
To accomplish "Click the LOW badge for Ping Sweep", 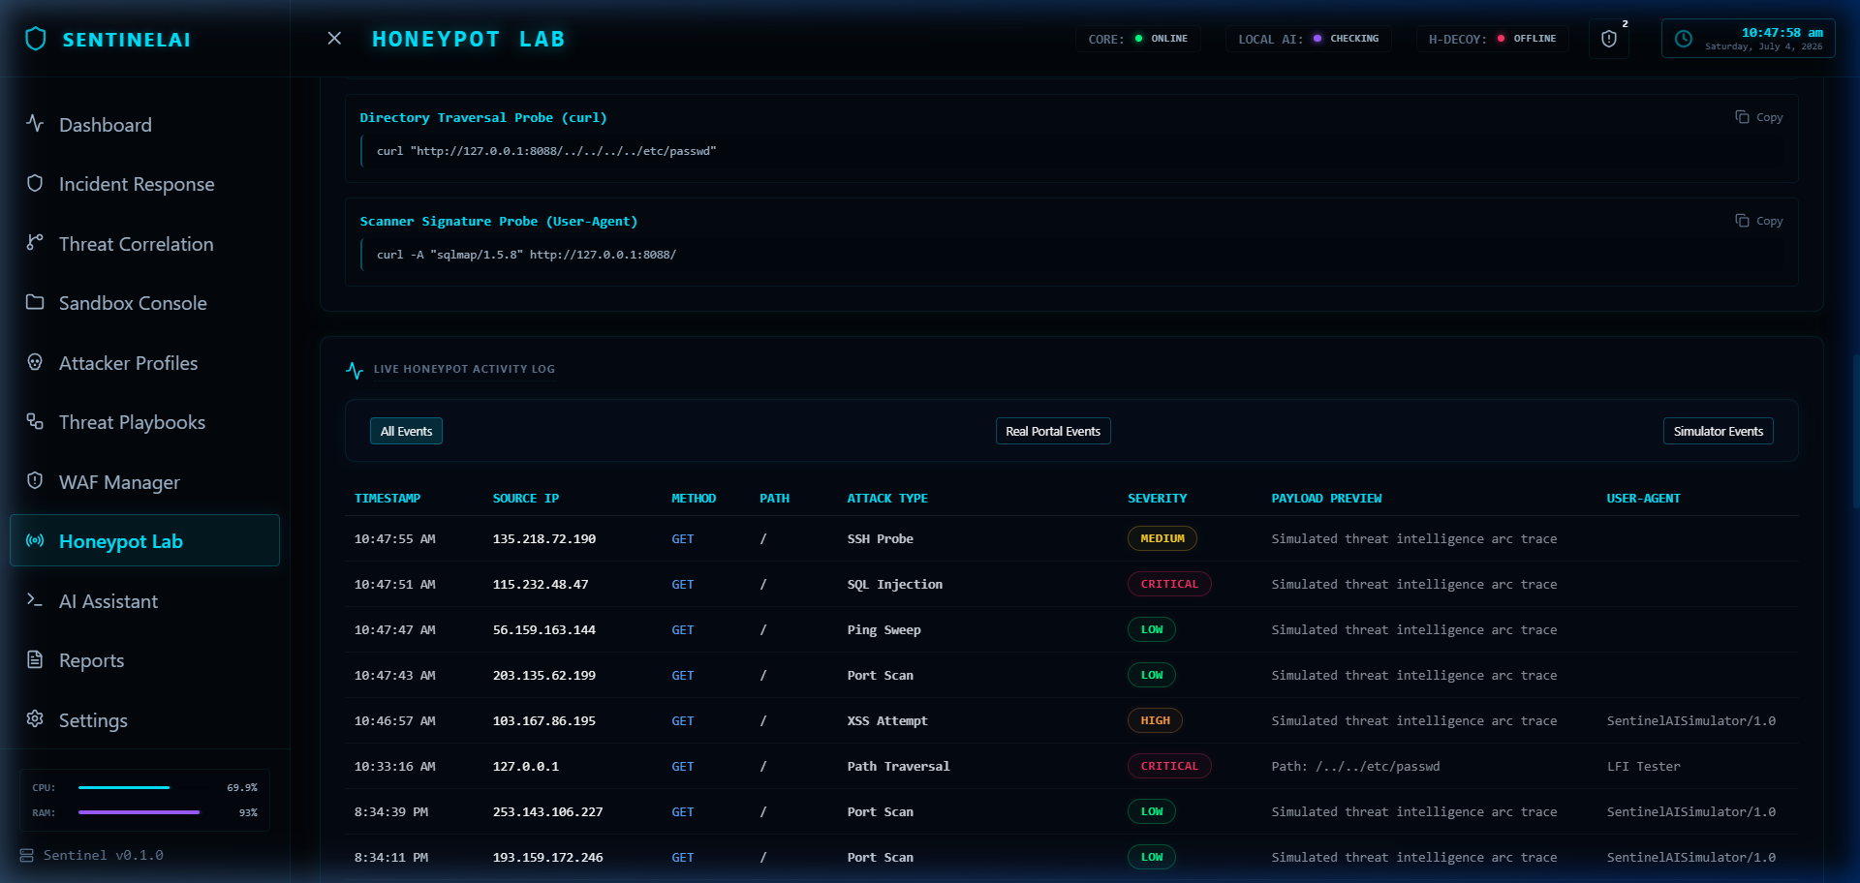I will pyautogui.click(x=1152, y=629).
